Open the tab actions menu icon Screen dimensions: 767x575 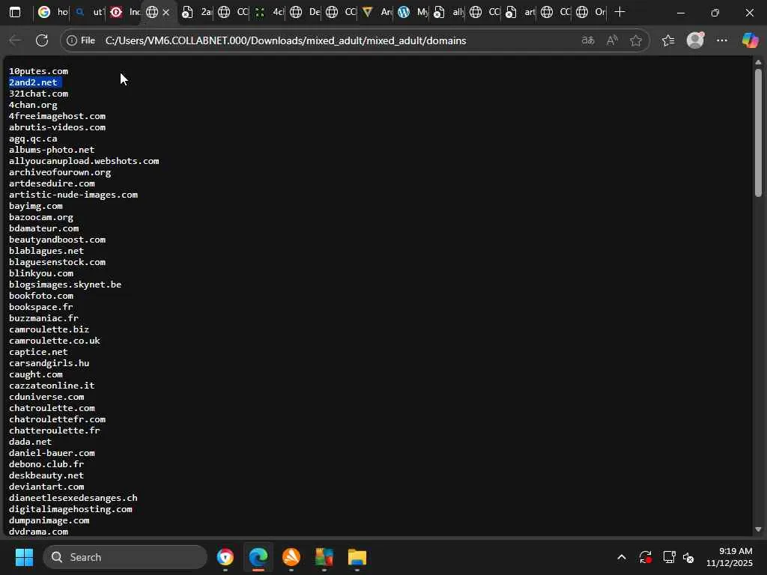click(x=15, y=12)
